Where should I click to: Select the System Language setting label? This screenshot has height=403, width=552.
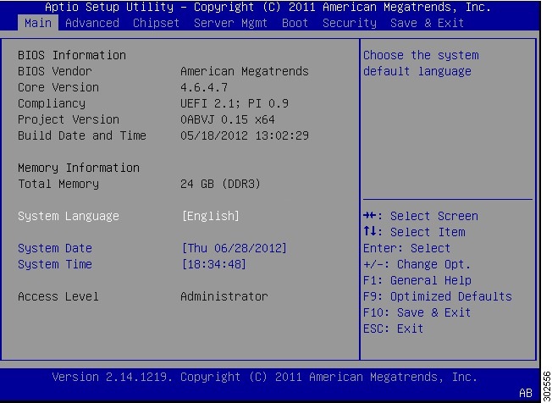coord(69,216)
